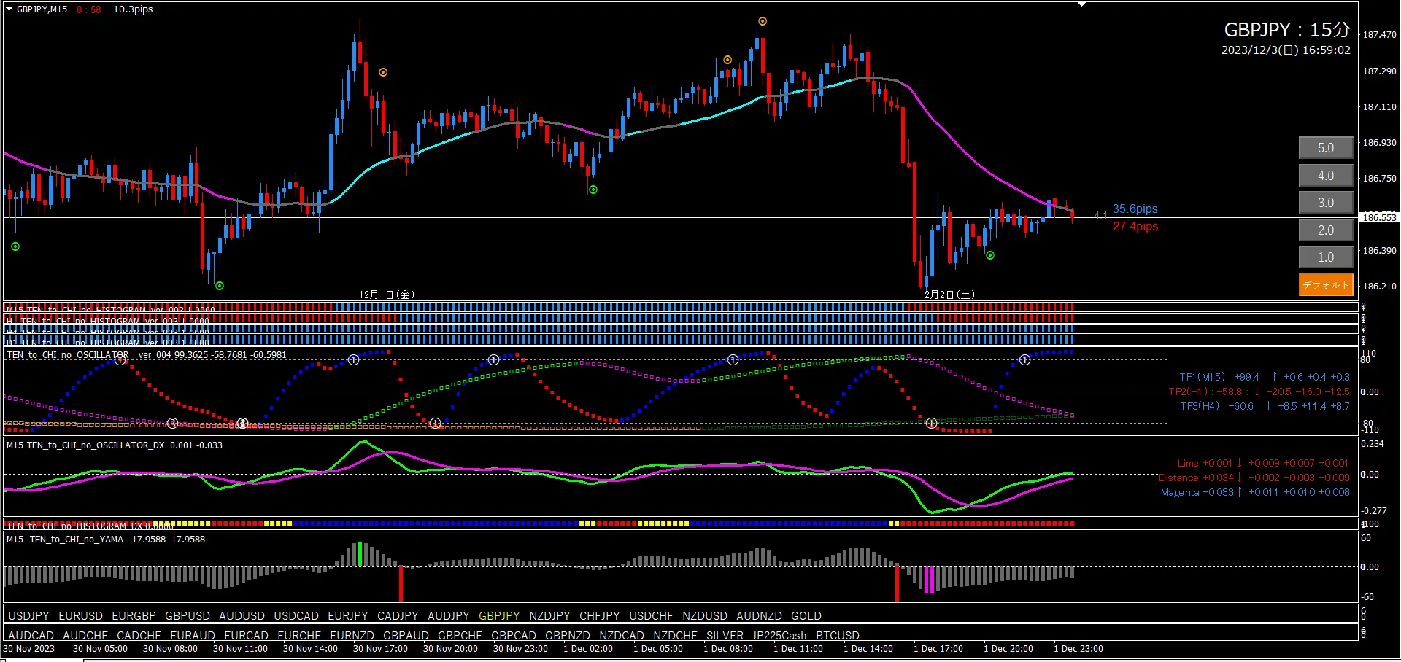The image size is (1401, 662).
Task: Load NZDUSD chart
Action: 705,616
